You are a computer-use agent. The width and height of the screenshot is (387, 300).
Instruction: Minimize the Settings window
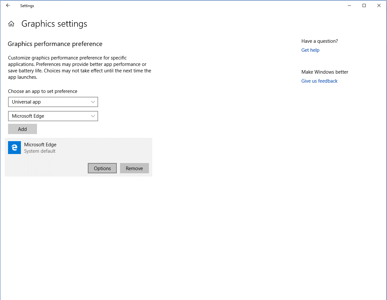[x=349, y=5]
